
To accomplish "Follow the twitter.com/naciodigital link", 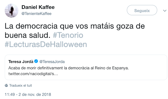I will [33, 74].
